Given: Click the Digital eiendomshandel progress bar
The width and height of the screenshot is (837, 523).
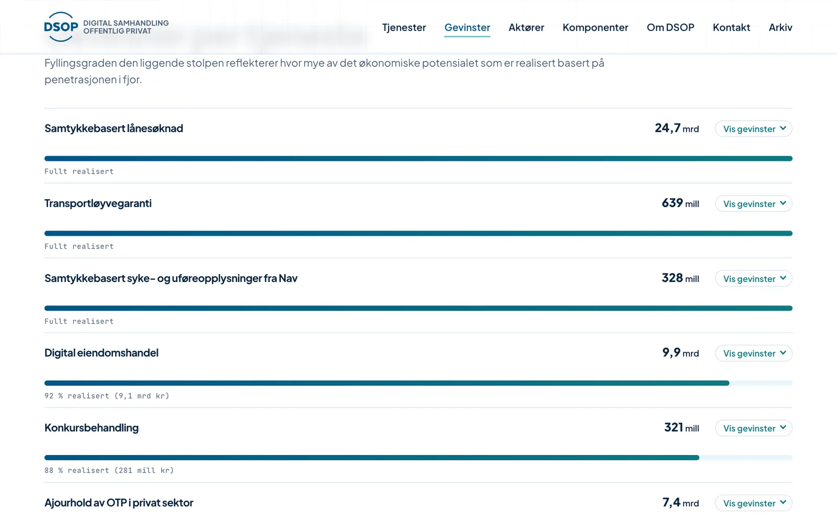Looking at the screenshot, I should click(418, 383).
